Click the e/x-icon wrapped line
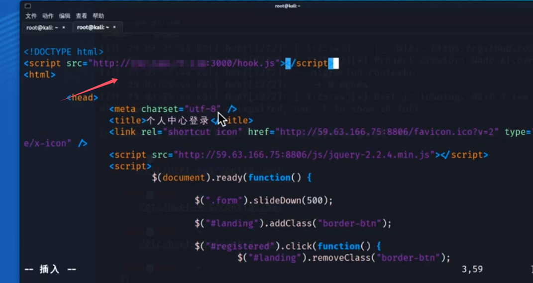 coord(55,143)
